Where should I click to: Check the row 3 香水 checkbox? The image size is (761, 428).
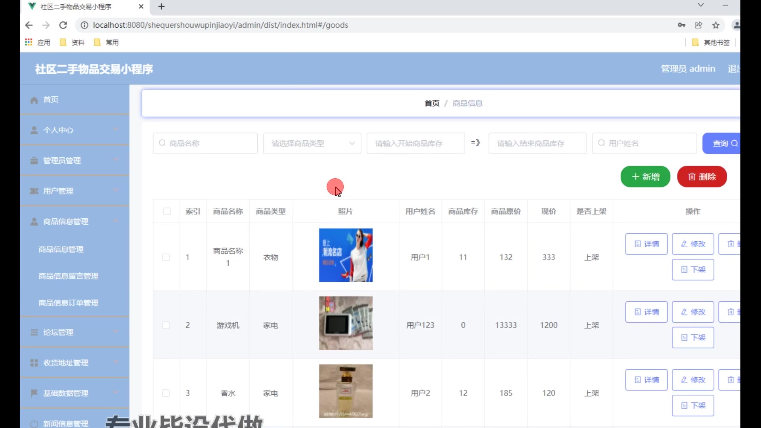(x=166, y=393)
